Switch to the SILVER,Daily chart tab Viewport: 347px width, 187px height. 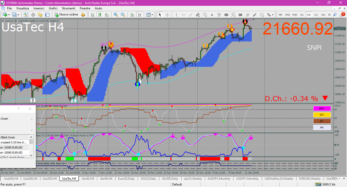pos(170,178)
